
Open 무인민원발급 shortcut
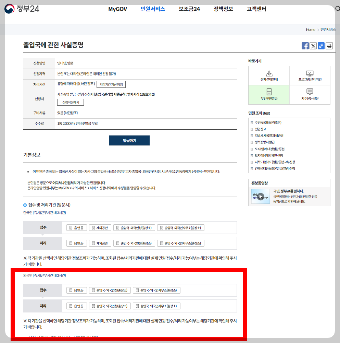269,95
